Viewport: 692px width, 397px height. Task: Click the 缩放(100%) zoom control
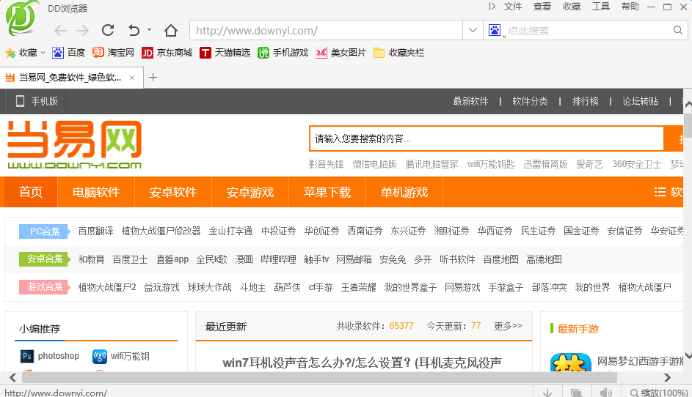pyautogui.click(x=658, y=393)
